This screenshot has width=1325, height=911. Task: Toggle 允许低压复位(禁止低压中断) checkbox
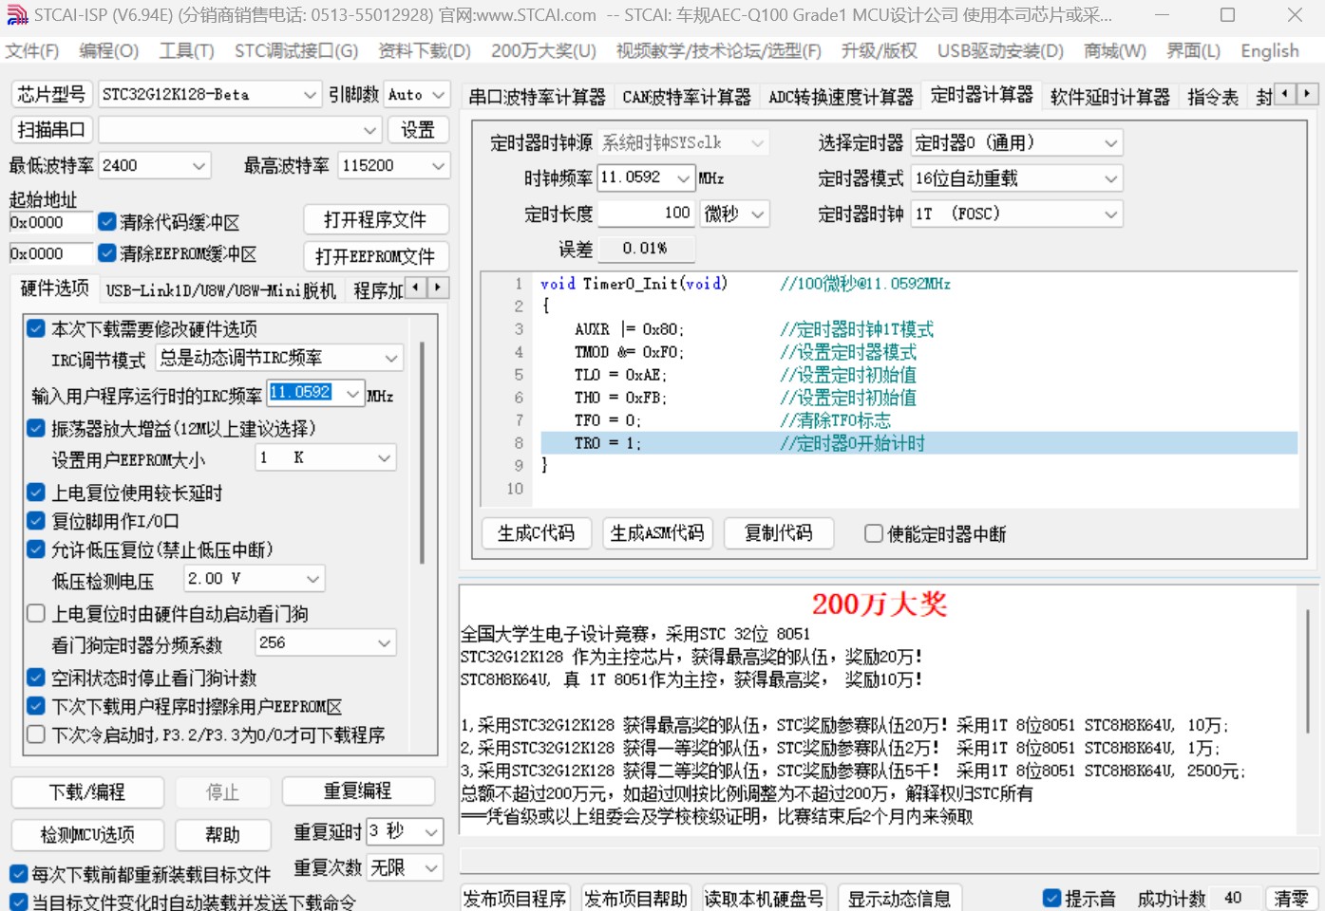36,549
